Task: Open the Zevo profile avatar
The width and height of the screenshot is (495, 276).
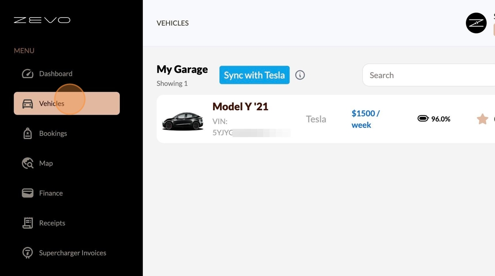Action: click(x=476, y=23)
